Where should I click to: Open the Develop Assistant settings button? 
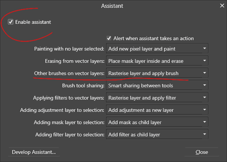34,152
